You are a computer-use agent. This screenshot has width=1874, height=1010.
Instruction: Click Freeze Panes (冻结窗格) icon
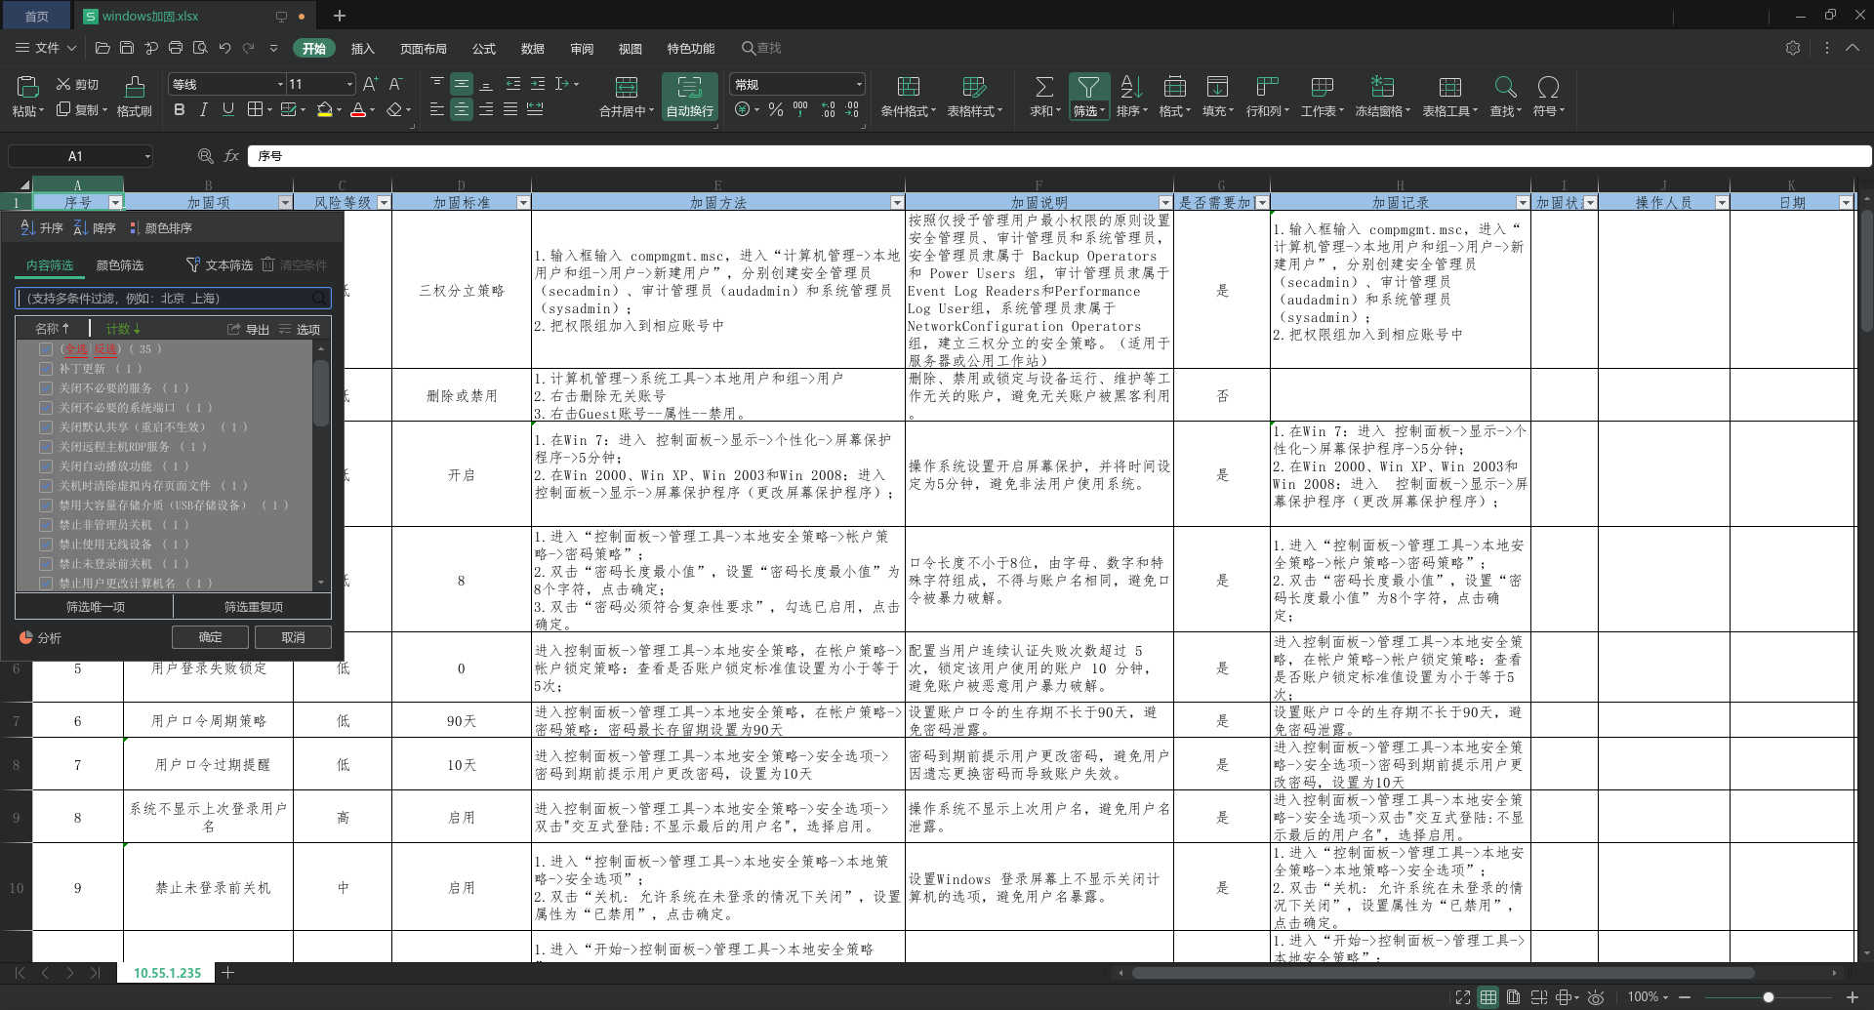click(x=1382, y=87)
